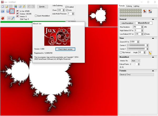
Task: Create a new fractal document
Action: (3, 7)
